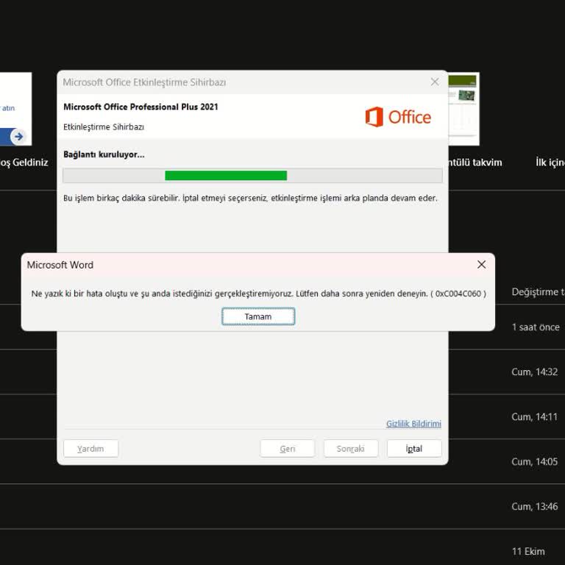Screen dimensions: 565x565
Task: Click the İptal button in the wizard
Action: click(x=414, y=448)
